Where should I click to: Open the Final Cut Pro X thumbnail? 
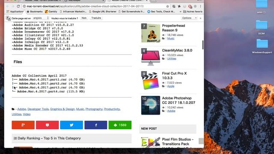pyautogui.click(x=150, y=80)
